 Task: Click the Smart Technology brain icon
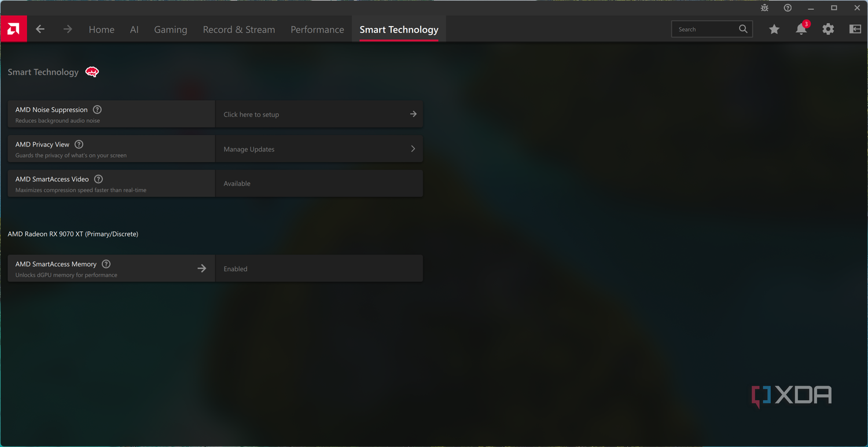pos(92,72)
